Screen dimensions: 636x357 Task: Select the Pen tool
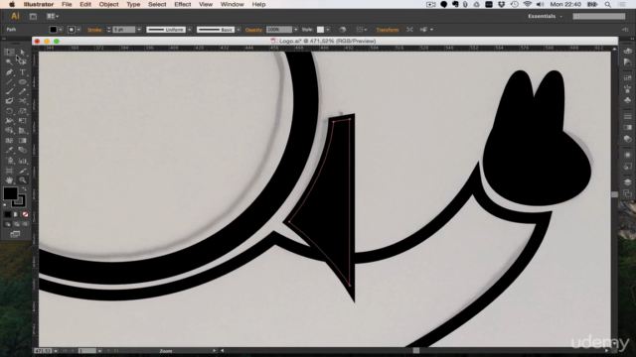click(9, 72)
